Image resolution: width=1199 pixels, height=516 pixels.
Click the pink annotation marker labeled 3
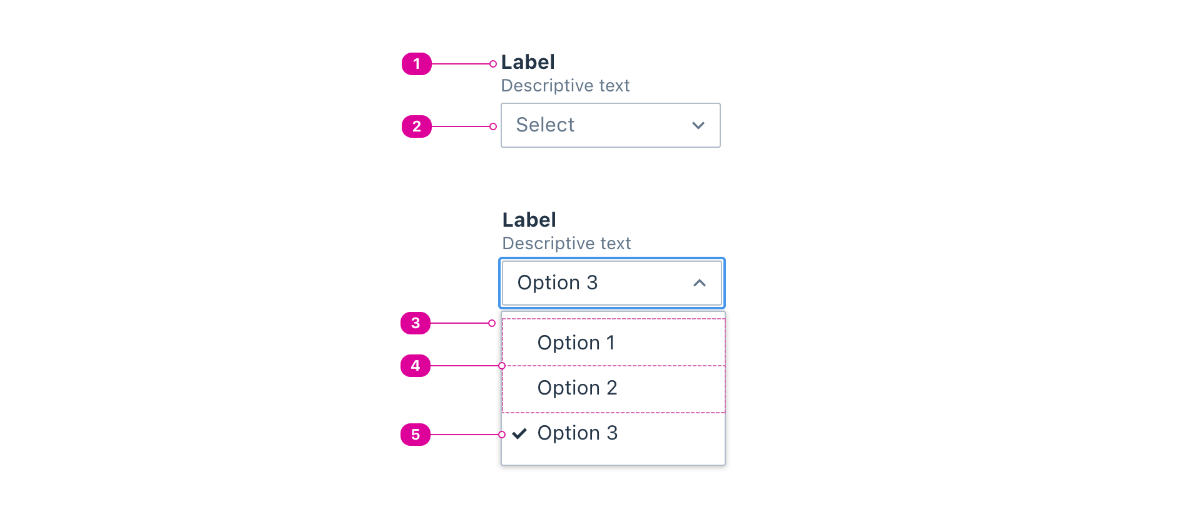point(415,323)
